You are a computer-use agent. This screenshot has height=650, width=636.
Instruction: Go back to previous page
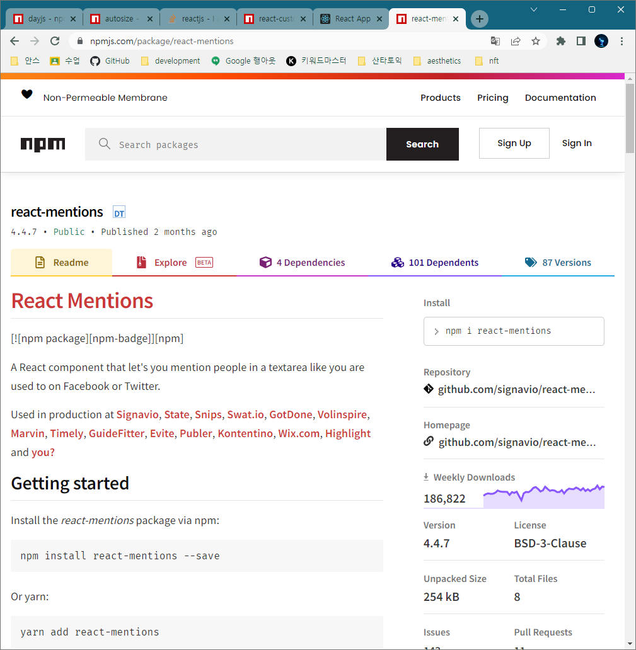pos(14,41)
